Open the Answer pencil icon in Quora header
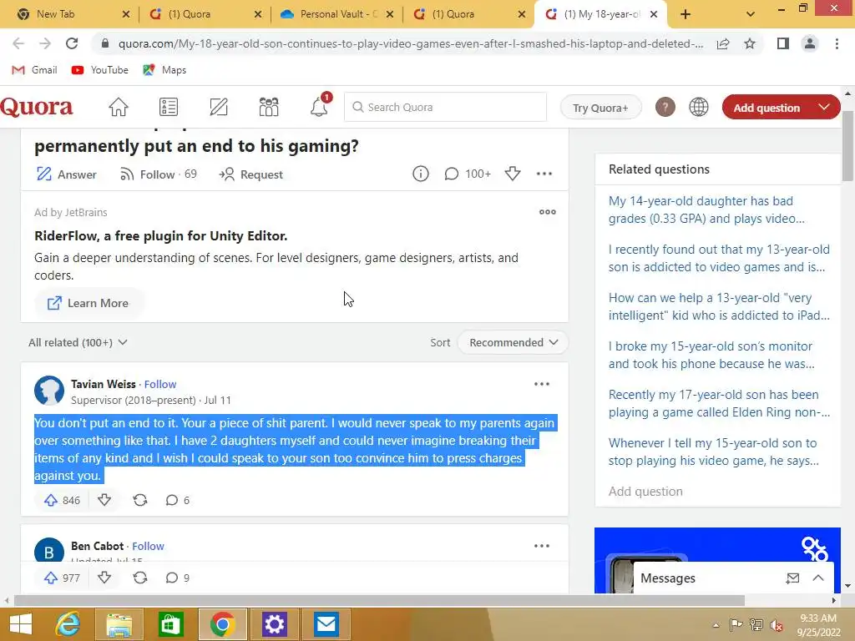 click(219, 108)
